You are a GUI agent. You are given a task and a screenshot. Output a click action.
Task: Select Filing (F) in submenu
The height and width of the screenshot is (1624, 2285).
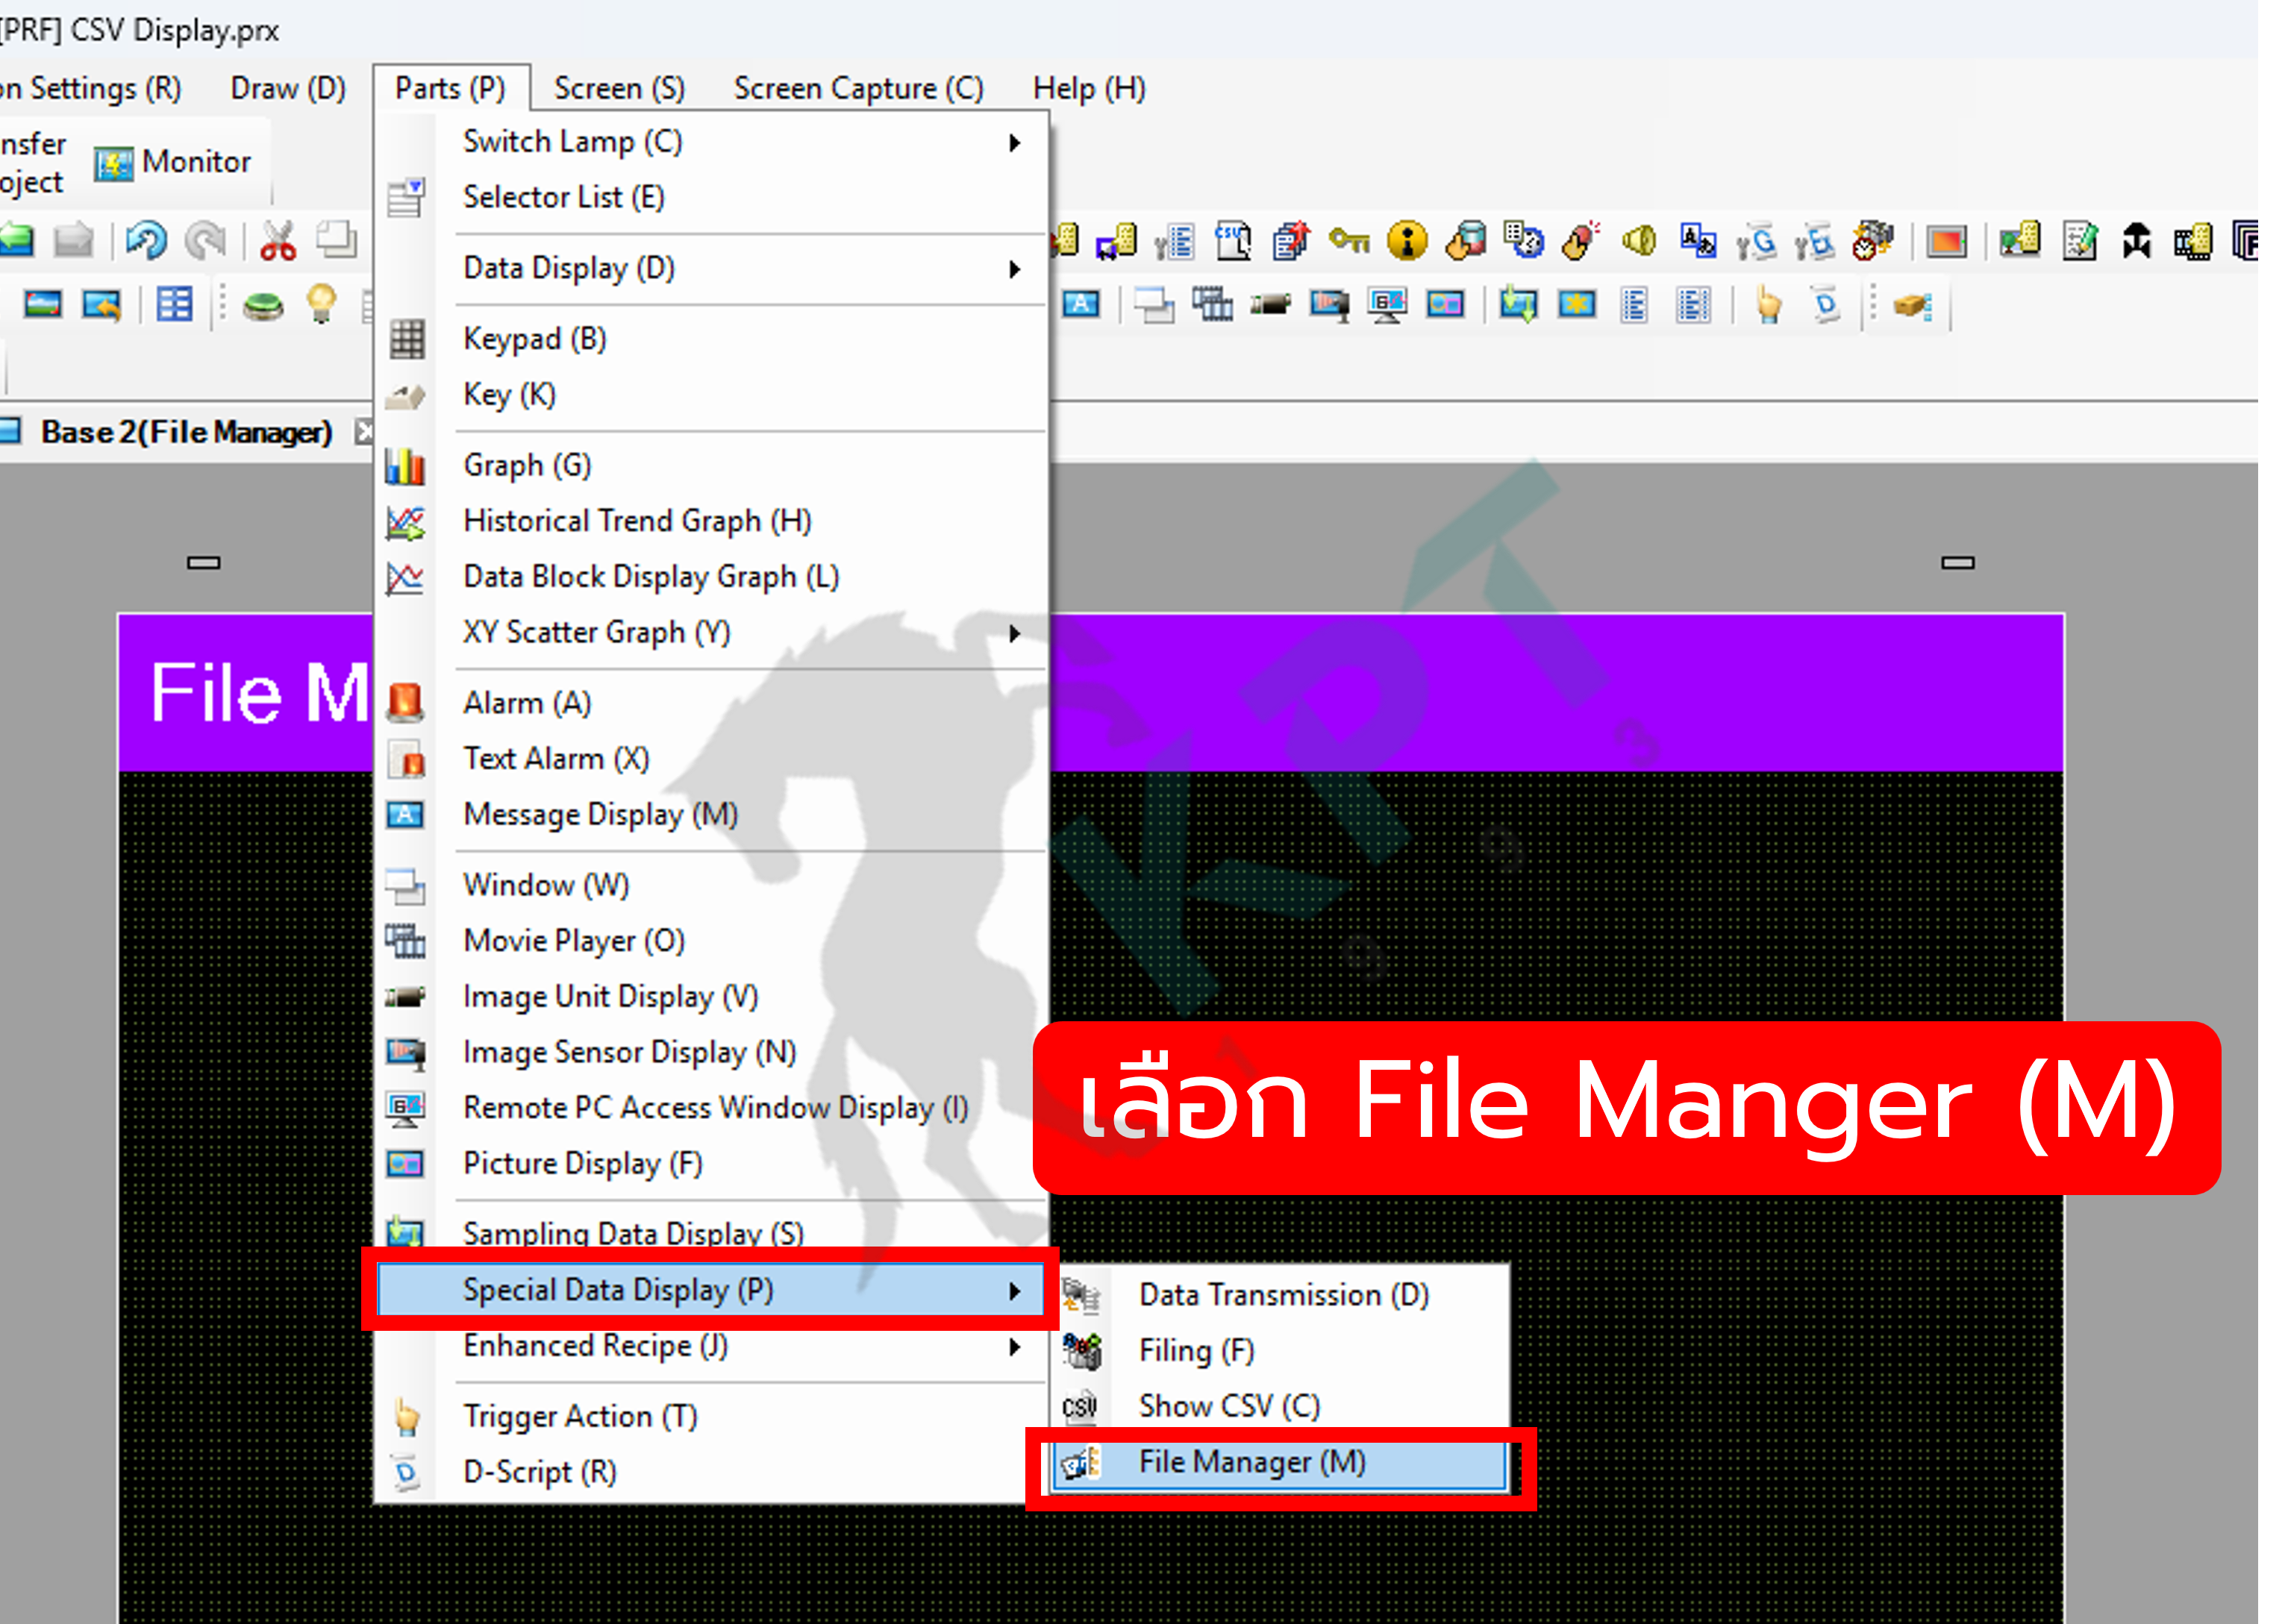(1281, 1351)
